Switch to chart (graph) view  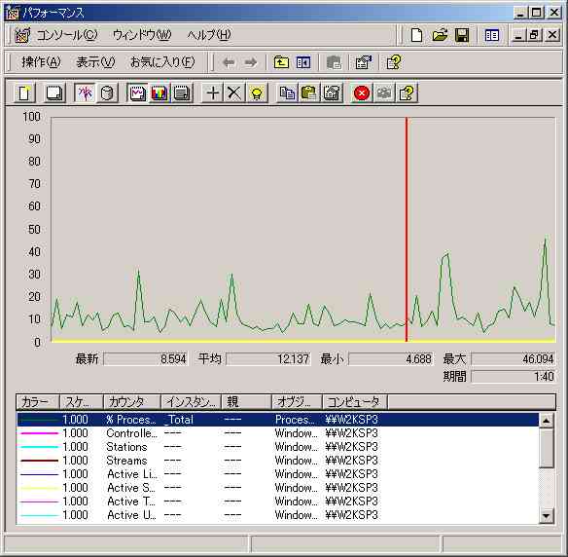coord(137,93)
